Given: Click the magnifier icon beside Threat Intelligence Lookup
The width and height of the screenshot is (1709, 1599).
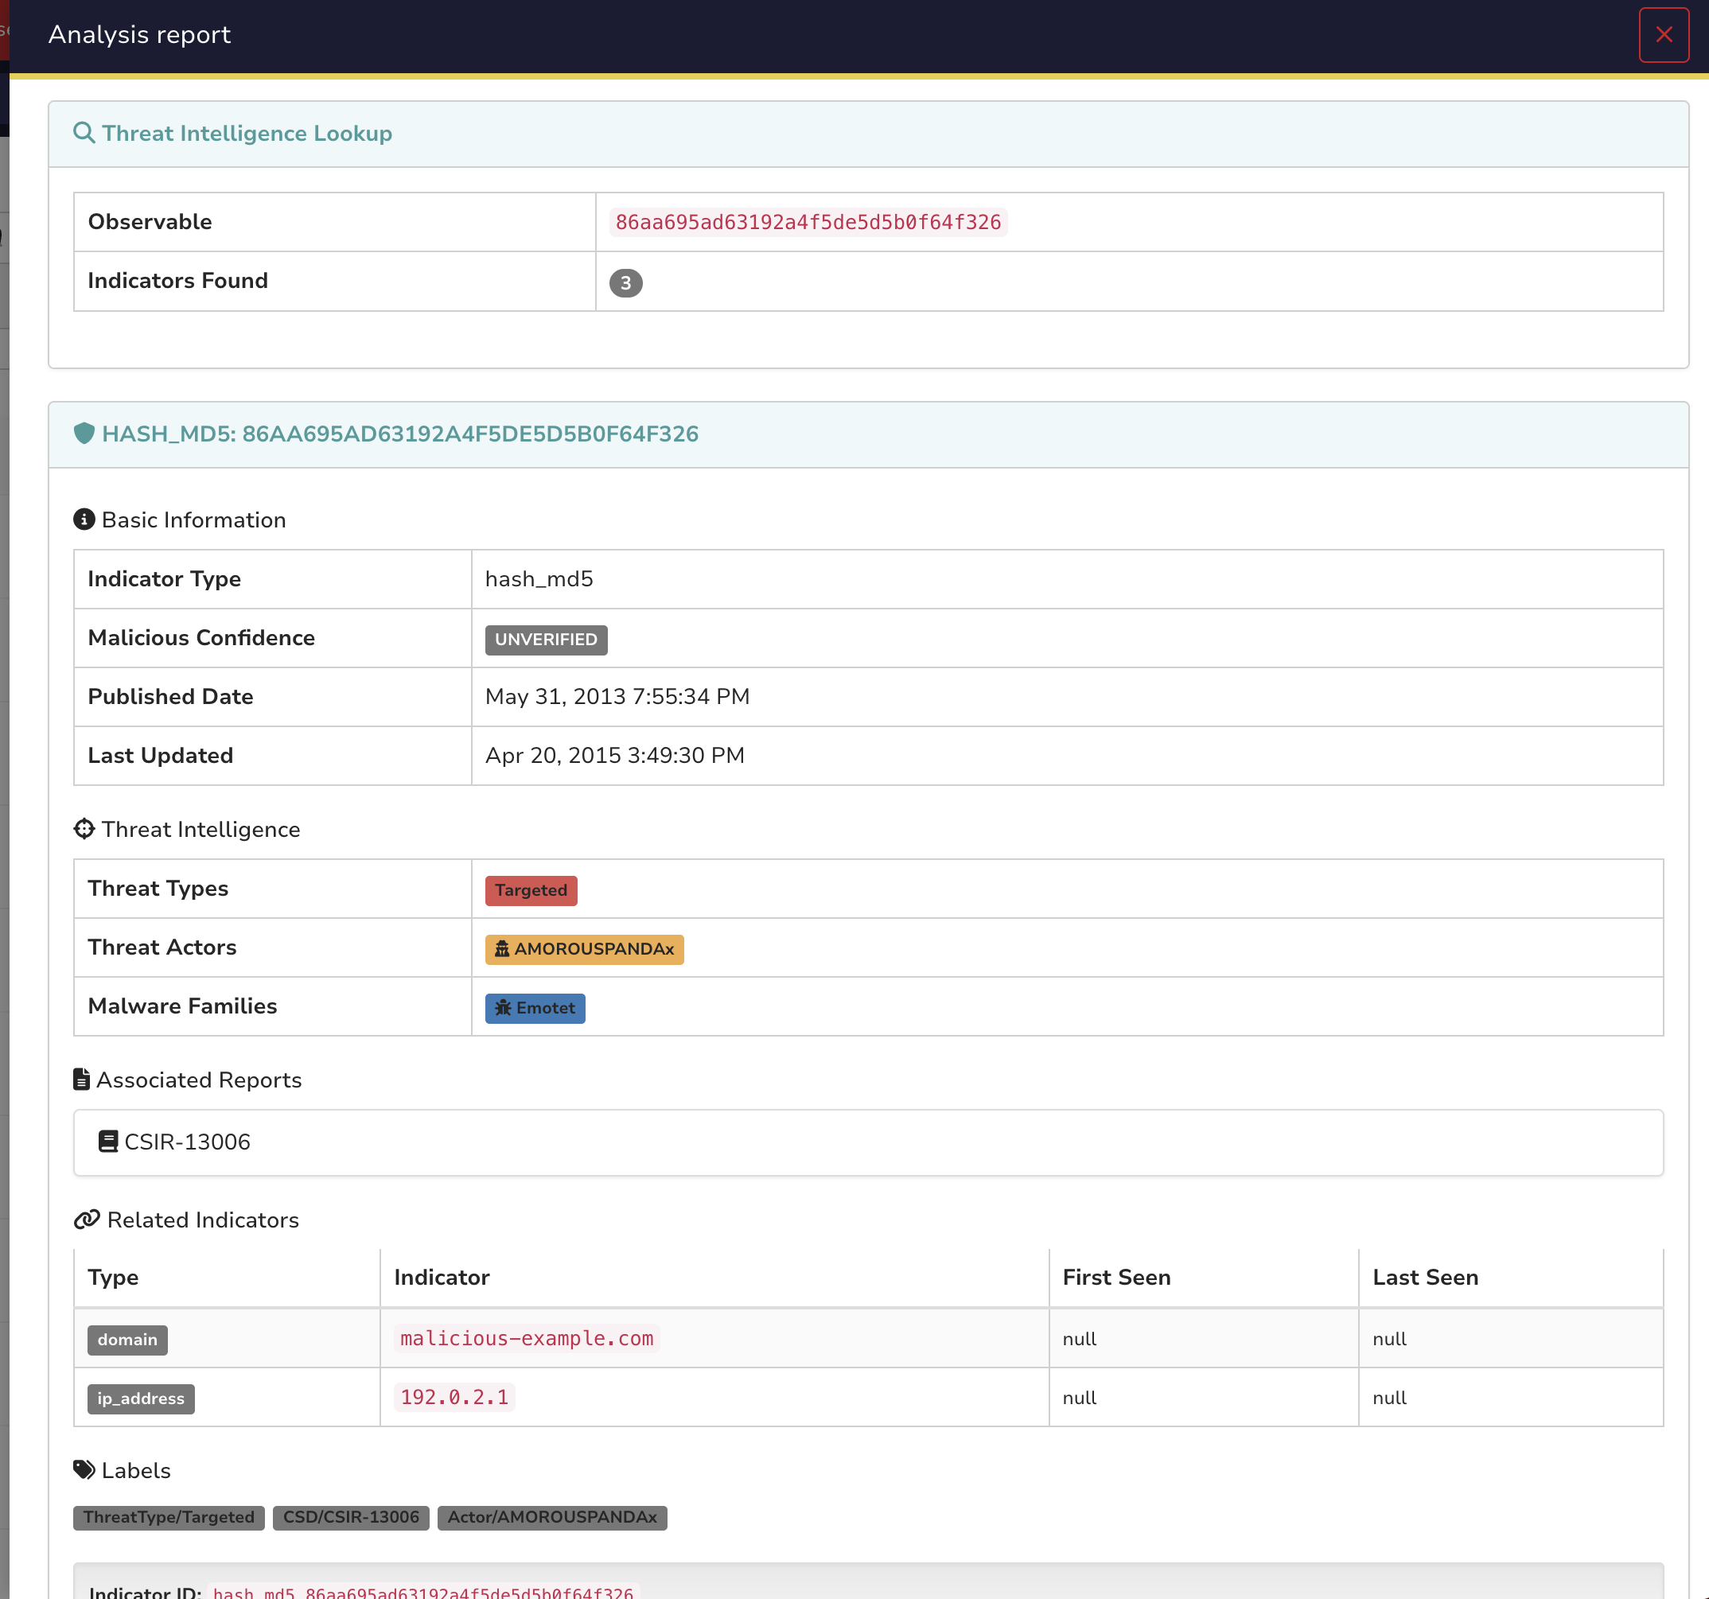Looking at the screenshot, I should (84, 134).
